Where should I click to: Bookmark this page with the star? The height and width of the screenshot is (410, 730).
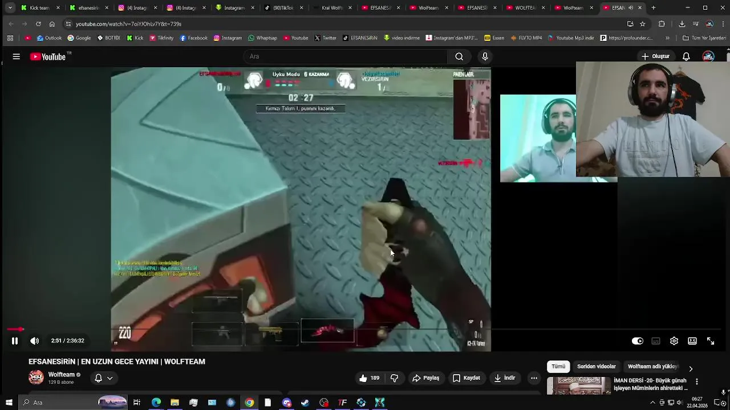pyautogui.click(x=643, y=24)
